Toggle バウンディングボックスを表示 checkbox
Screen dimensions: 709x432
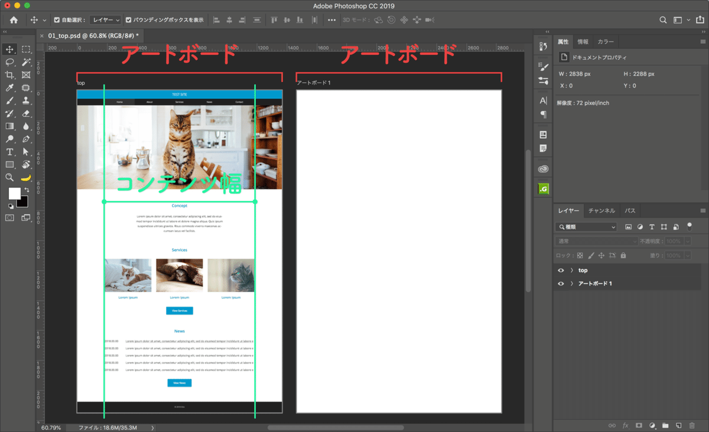click(129, 20)
